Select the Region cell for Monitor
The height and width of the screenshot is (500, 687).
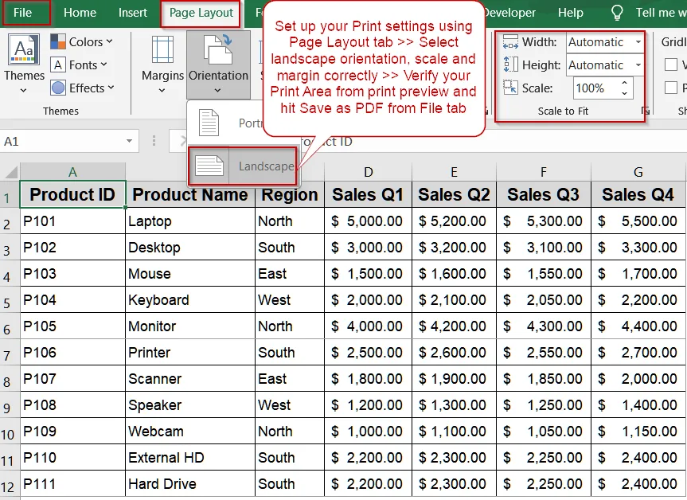coord(290,326)
